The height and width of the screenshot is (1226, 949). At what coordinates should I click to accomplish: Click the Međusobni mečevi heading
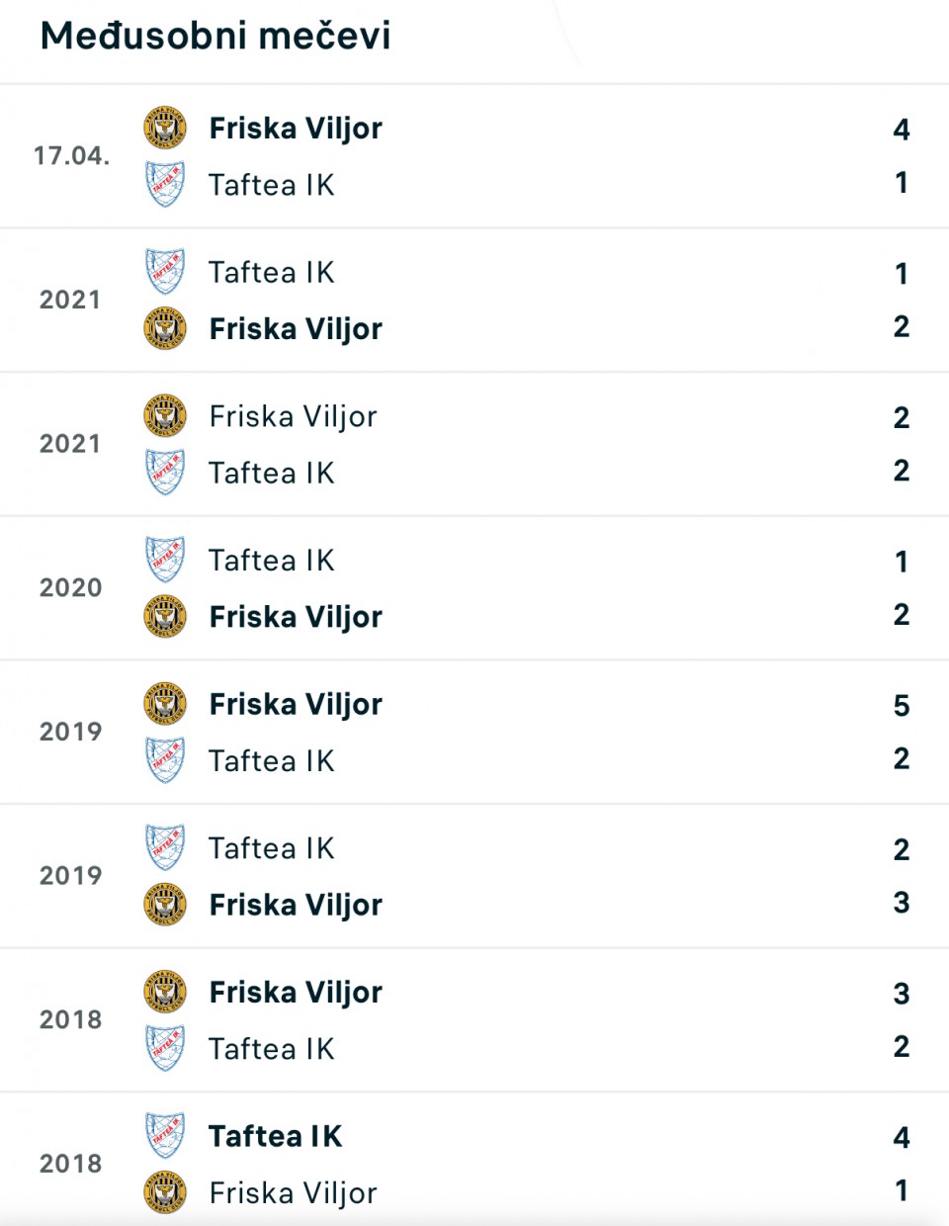point(216,36)
